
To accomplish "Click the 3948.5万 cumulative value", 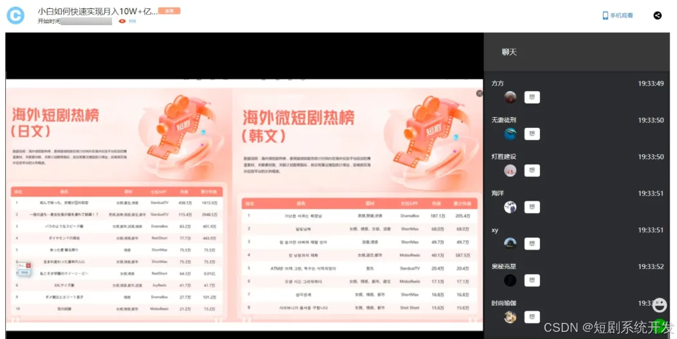I will 209,214.
